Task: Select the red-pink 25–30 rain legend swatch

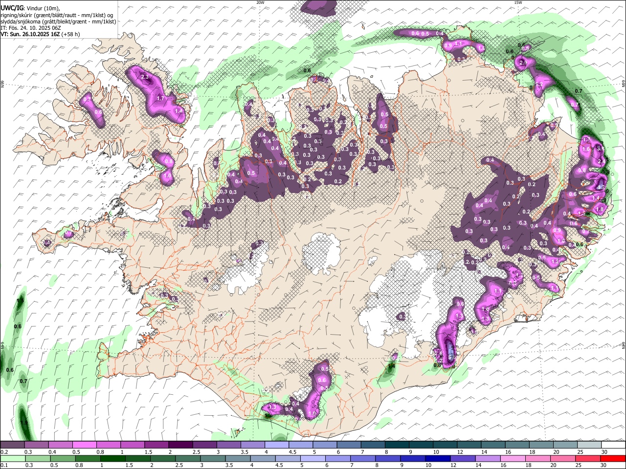Action: (588, 458)
